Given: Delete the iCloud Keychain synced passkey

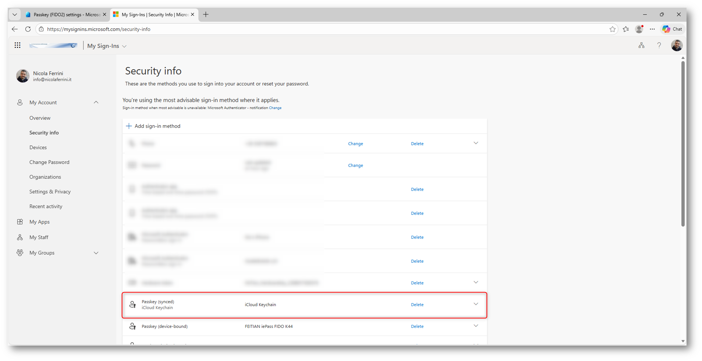Looking at the screenshot, I should [x=417, y=305].
